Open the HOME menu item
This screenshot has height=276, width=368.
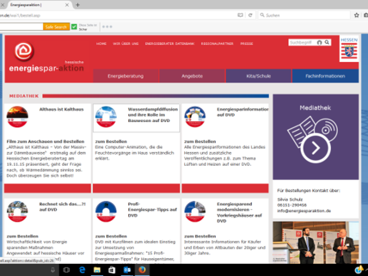101,44
